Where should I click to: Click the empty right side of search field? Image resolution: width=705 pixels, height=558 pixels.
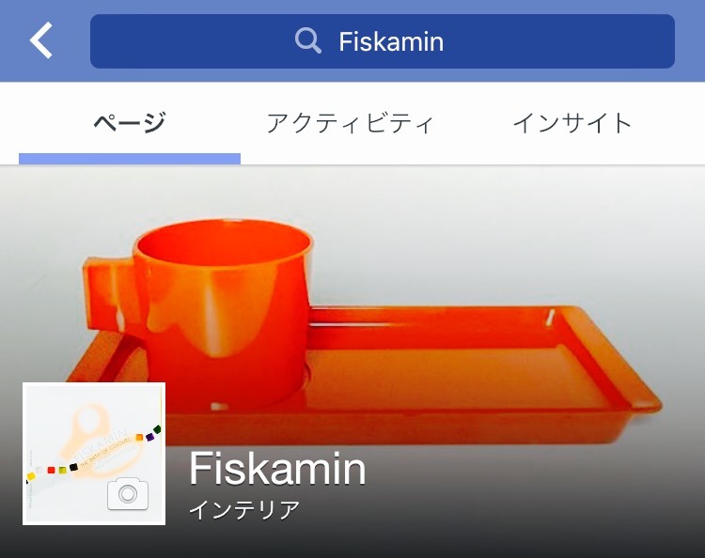(x=562, y=41)
